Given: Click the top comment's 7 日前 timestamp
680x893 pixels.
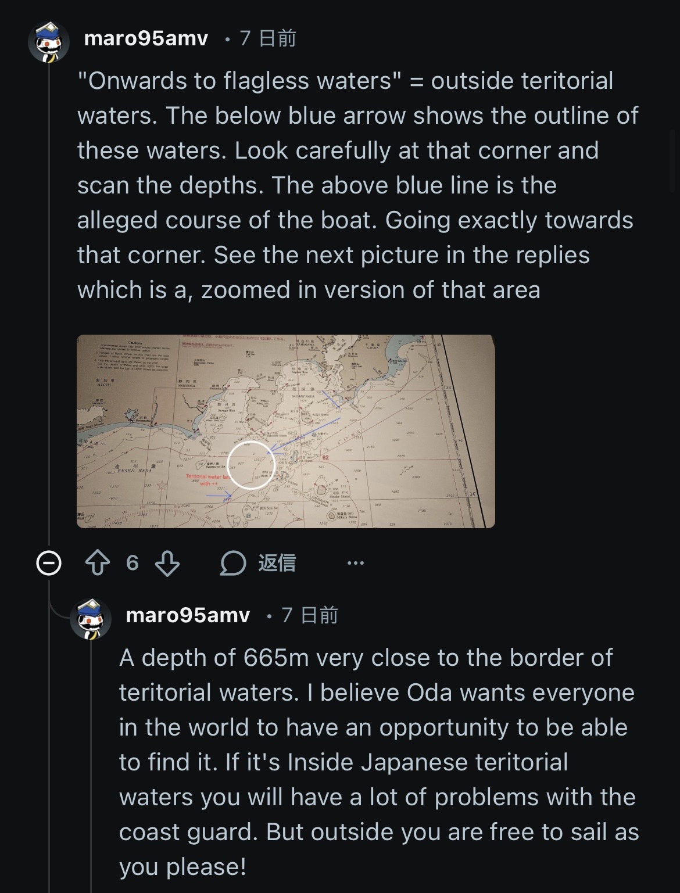Looking at the screenshot, I should [268, 39].
